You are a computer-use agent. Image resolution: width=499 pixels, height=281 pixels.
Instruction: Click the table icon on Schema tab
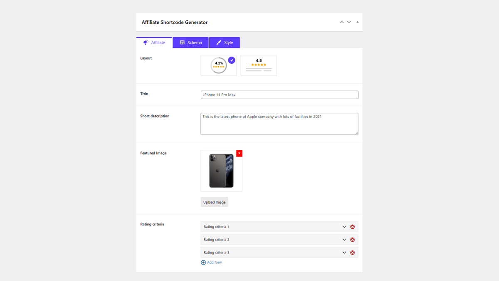coord(182,42)
